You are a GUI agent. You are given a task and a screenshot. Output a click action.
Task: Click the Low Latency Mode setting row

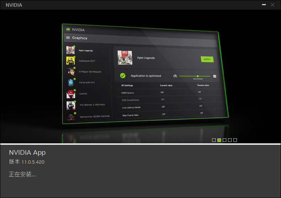(x=170, y=107)
